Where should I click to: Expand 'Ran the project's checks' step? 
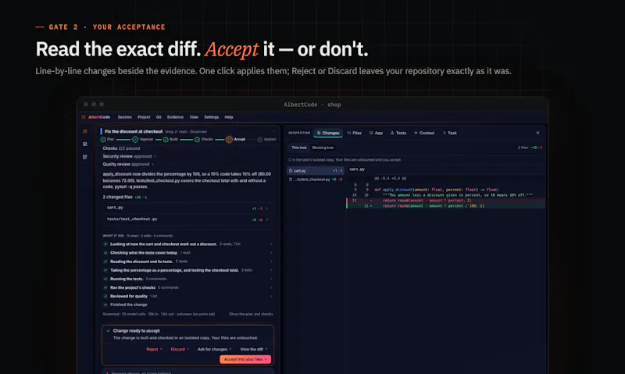(x=187, y=287)
